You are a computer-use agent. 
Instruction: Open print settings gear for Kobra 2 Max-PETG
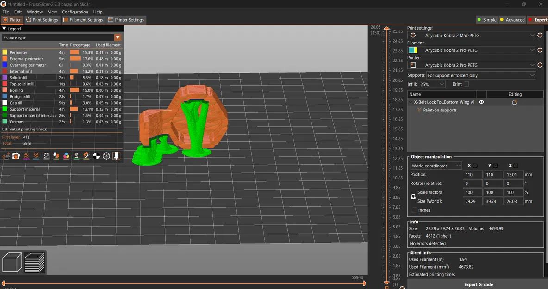[x=540, y=35]
